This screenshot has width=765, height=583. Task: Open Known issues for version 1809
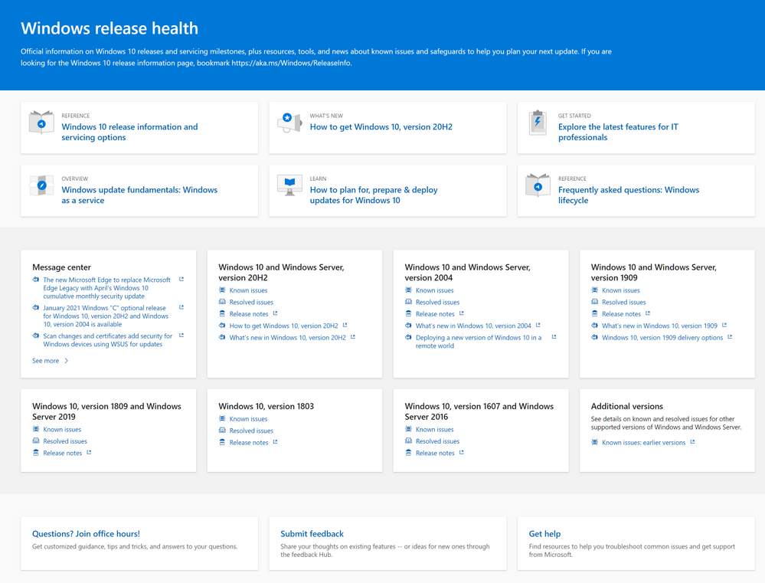63,430
